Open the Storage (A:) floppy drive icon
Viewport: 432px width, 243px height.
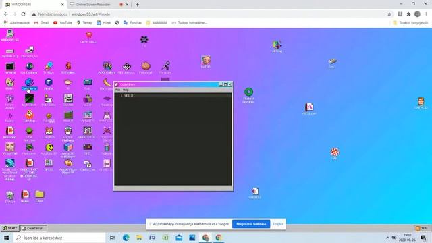pyautogui.click(x=29, y=52)
